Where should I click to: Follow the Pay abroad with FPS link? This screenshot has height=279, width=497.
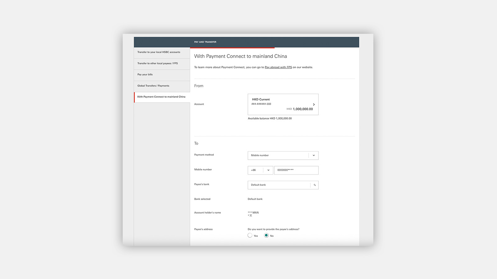[x=278, y=67]
